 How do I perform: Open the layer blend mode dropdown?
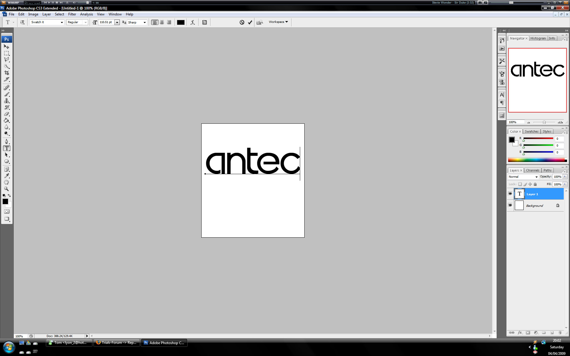coord(523,177)
